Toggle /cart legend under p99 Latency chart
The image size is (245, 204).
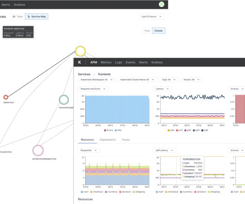coord(159,192)
